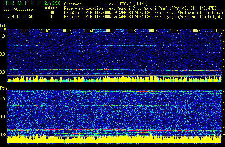
Task: Click the Rch 1.0 kHz axis label
Action: (3, 99)
